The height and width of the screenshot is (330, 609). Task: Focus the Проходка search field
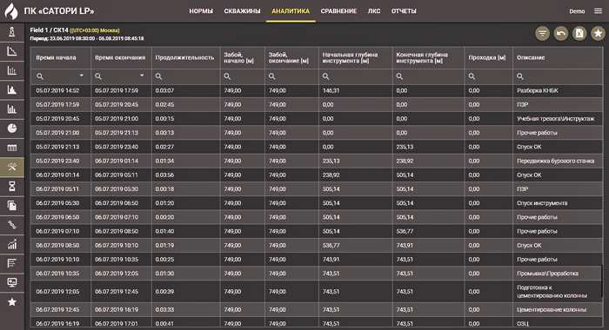pyautogui.click(x=488, y=76)
